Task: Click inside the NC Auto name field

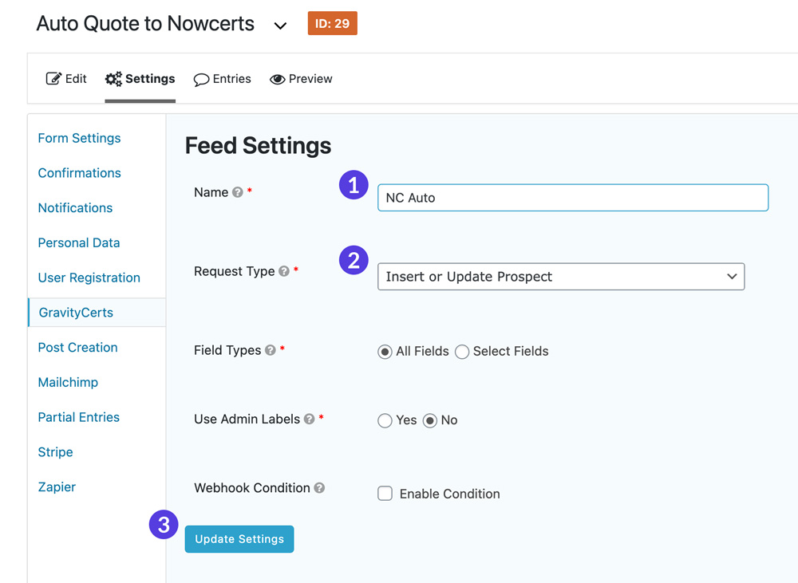Action: 571,197
